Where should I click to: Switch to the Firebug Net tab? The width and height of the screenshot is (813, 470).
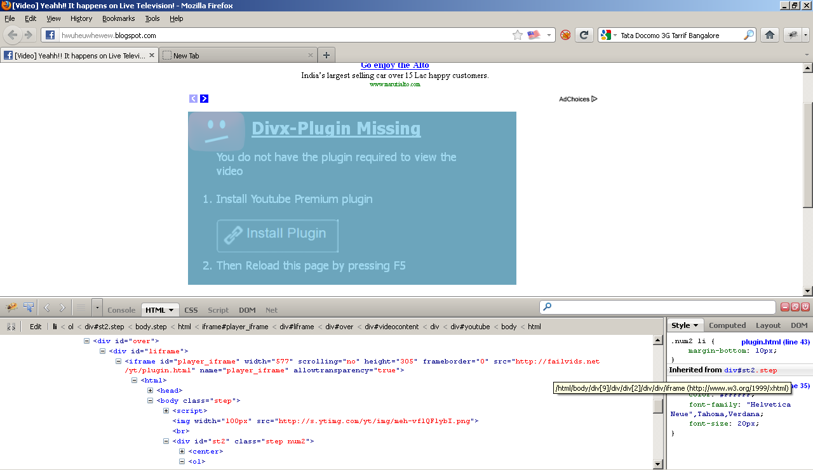point(271,310)
